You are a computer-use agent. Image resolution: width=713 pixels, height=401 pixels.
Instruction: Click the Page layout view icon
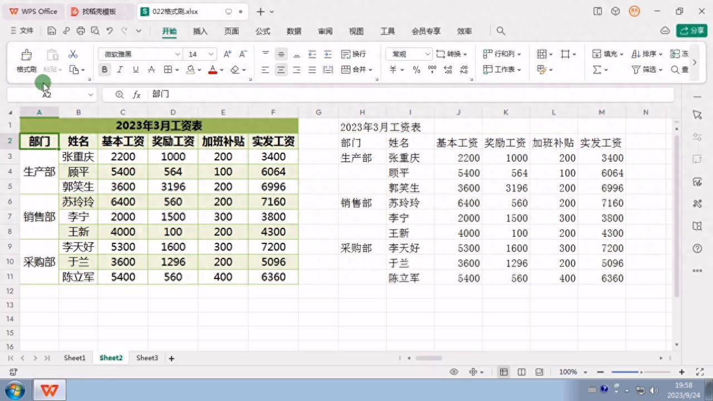[521, 372]
